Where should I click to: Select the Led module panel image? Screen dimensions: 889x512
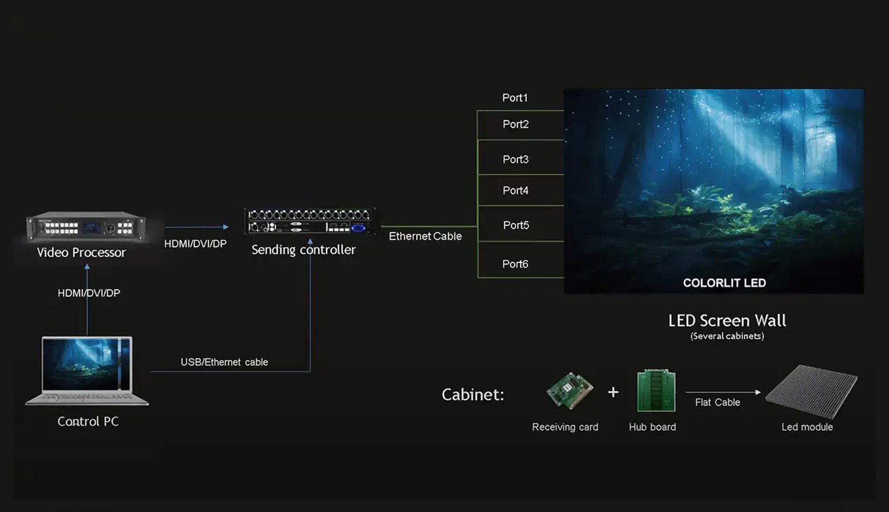pyautogui.click(x=811, y=390)
